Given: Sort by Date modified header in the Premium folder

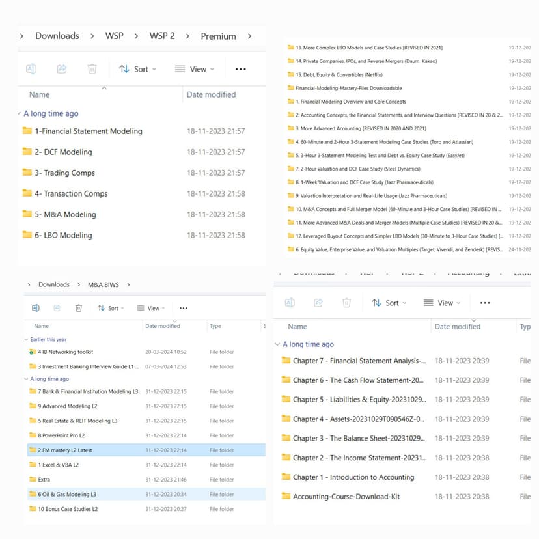Looking at the screenshot, I should pos(211,95).
